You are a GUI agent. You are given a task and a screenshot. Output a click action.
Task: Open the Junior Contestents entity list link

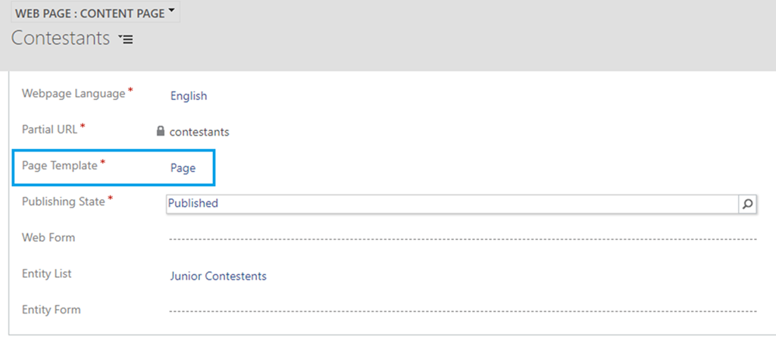tap(218, 276)
